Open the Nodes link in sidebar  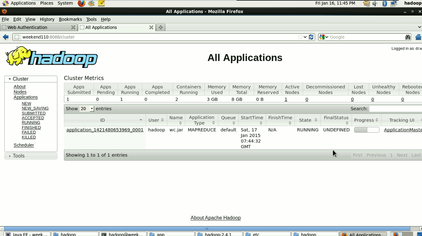tap(20, 92)
